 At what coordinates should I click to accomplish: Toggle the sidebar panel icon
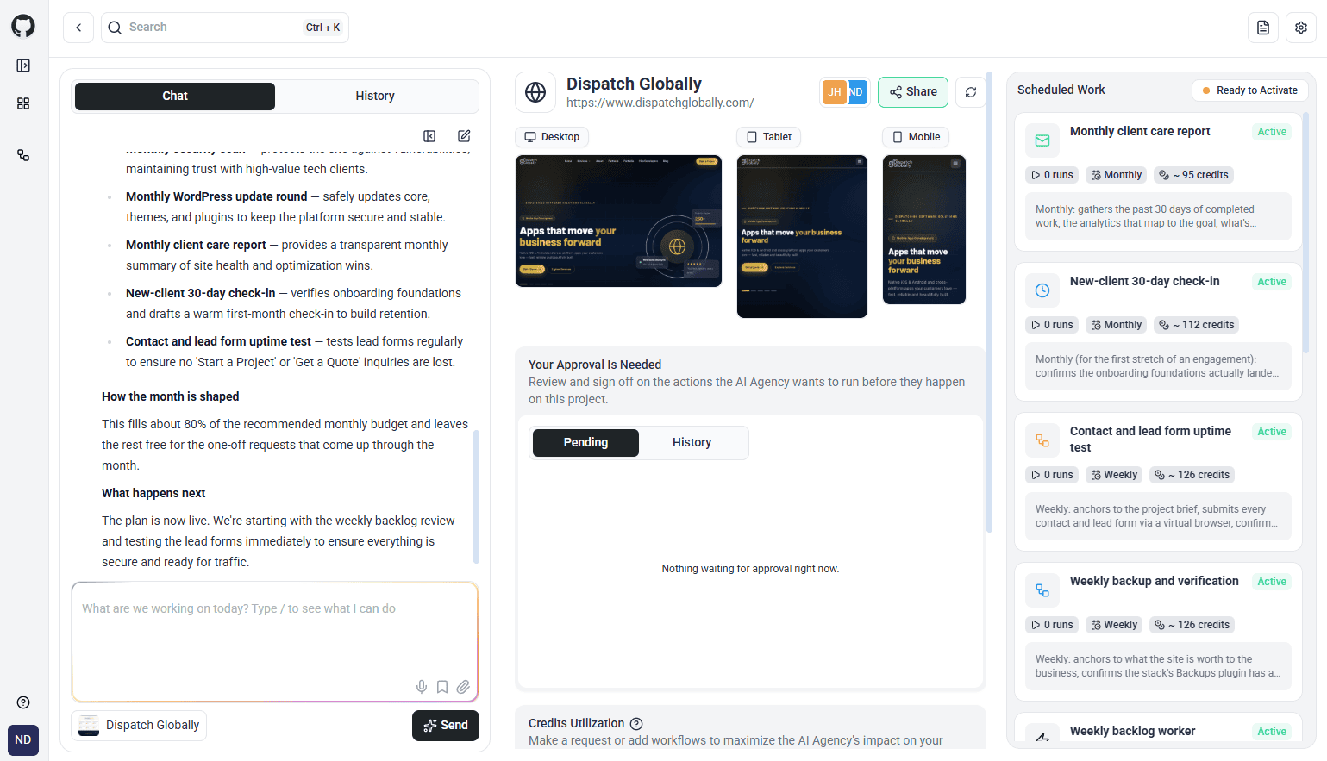[23, 65]
